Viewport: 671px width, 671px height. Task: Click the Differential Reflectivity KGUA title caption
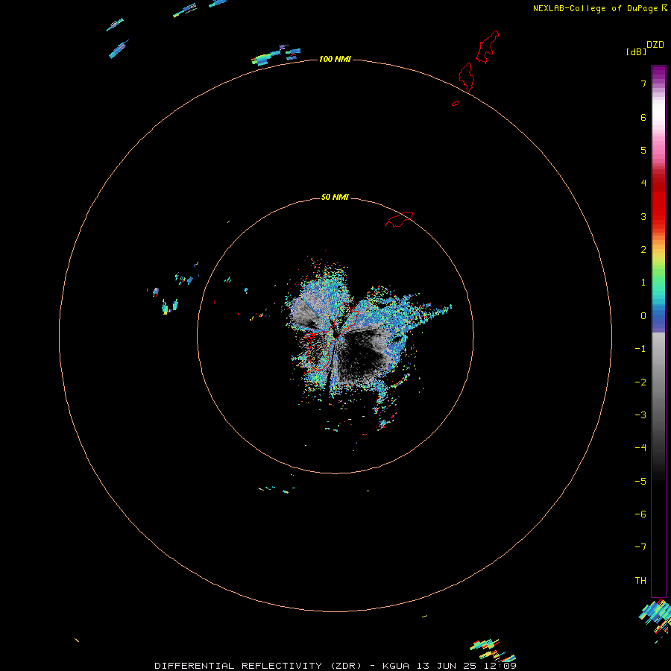[335, 666]
